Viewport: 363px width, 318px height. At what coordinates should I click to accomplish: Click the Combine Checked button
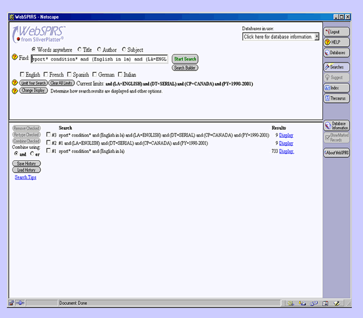click(x=27, y=141)
